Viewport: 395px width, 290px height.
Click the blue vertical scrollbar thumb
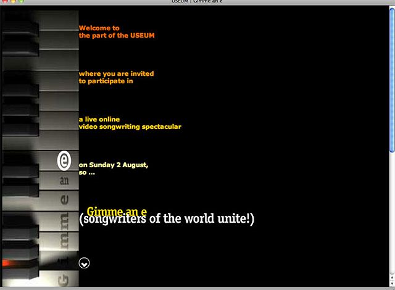pyautogui.click(x=391, y=80)
